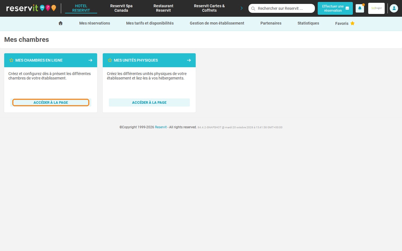Screen dimensions: 402x251
Task: Click the search magnifier icon
Action: click(253, 9)
